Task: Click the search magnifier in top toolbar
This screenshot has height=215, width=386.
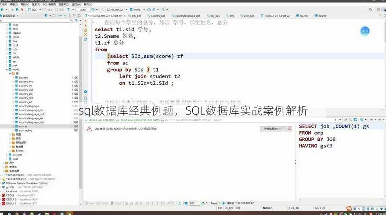Action: (x=163, y=10)
